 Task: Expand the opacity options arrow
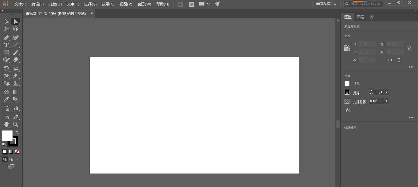point(387,101)
